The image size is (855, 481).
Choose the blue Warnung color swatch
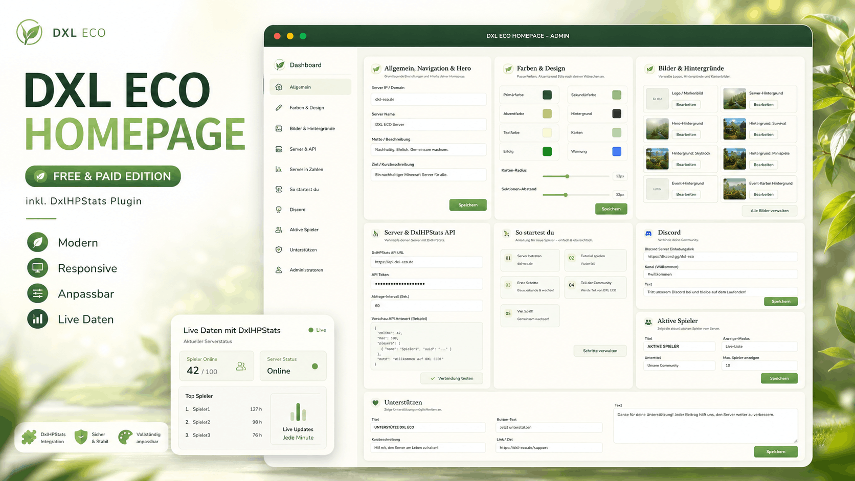[x=617, y=151]
